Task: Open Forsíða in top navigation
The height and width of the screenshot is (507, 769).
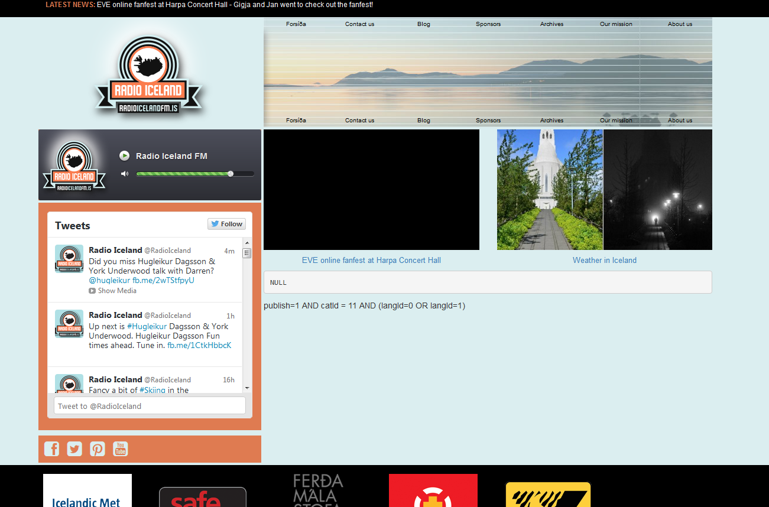Action: pyautogui.click(x=296, y=24)
